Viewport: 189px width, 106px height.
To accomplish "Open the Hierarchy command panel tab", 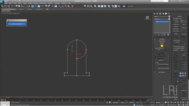I will [160, 14].
